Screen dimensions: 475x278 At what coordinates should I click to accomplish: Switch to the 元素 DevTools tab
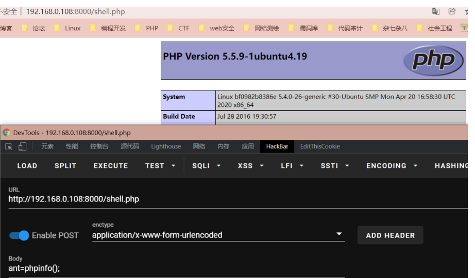[x=47, y=146]
